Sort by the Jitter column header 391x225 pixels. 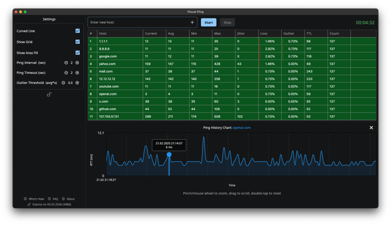point(247,33)
